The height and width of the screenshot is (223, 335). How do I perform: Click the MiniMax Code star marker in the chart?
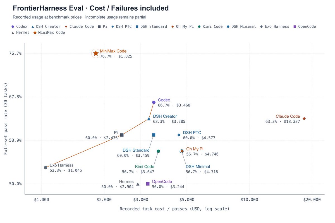point(96,53)
